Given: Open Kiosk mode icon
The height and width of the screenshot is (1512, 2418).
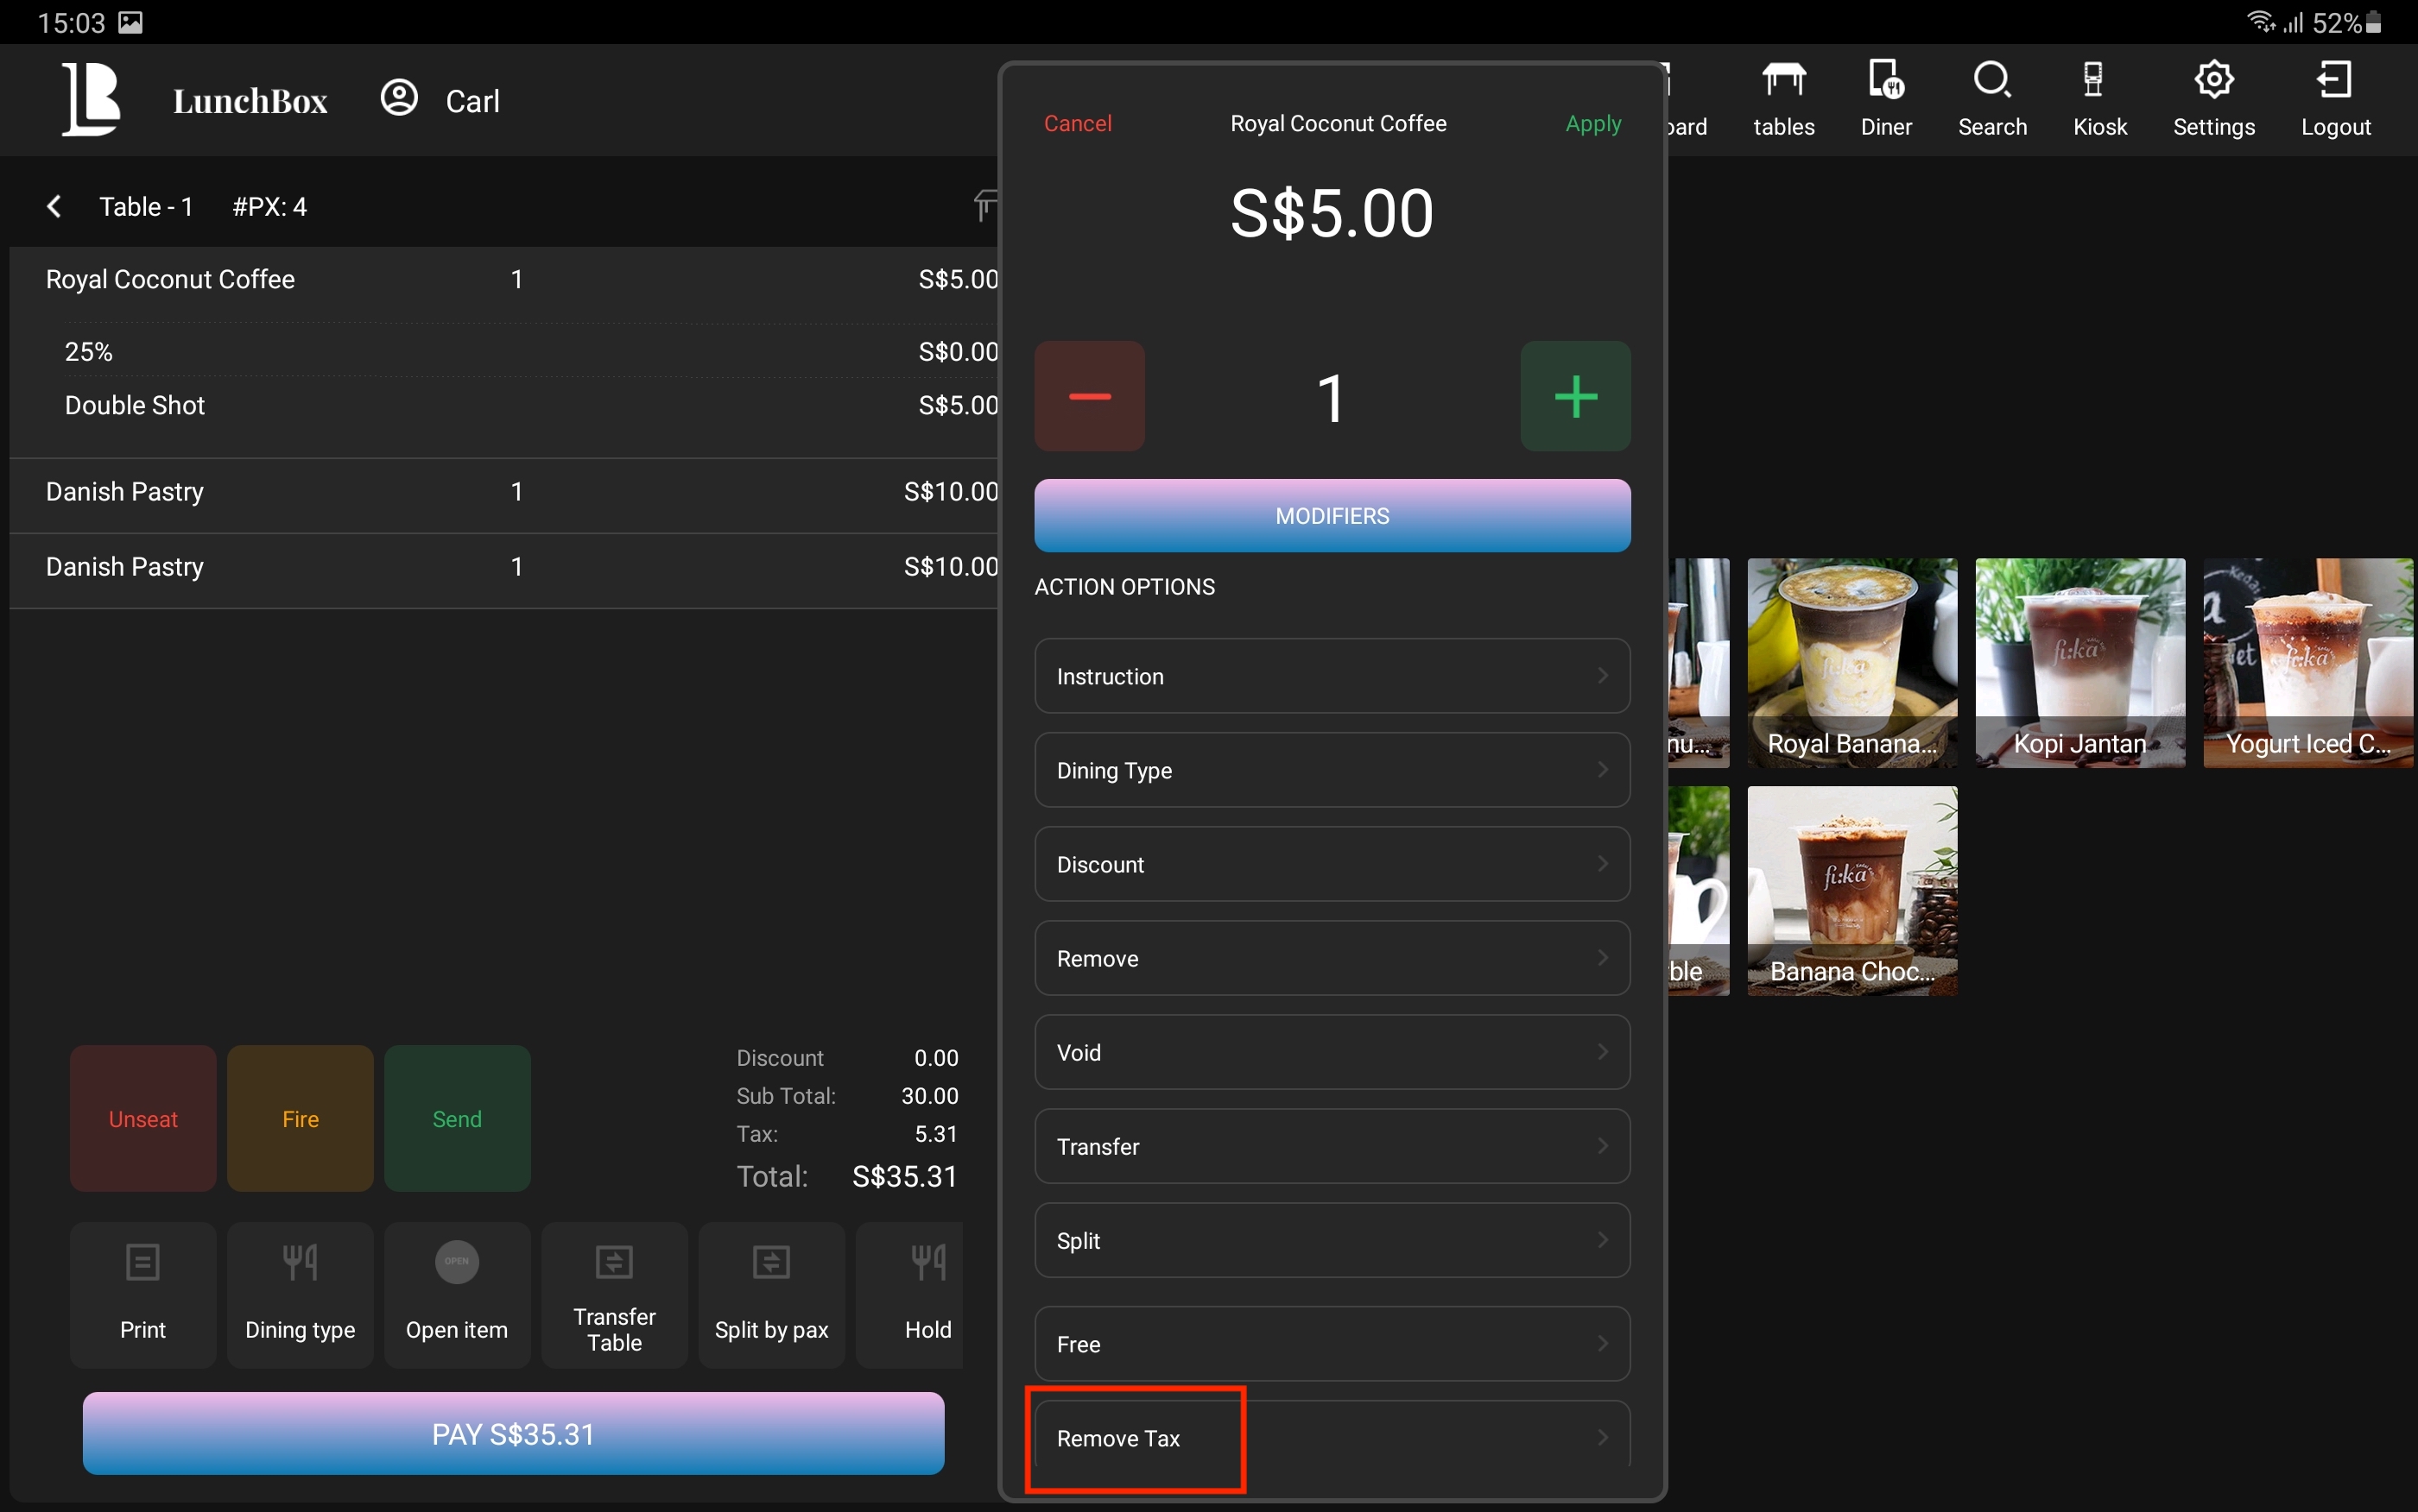Looking at the screenshot, I should coord(2093,81).
